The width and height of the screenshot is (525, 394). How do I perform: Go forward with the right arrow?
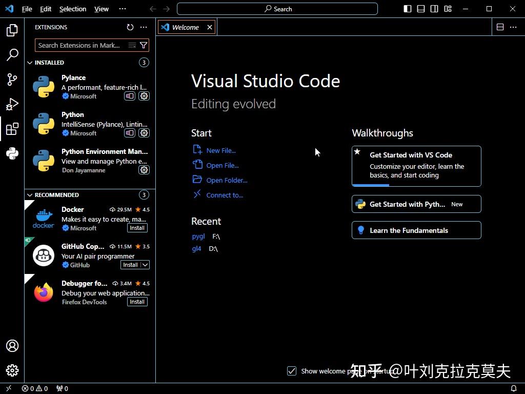[167, 9]
